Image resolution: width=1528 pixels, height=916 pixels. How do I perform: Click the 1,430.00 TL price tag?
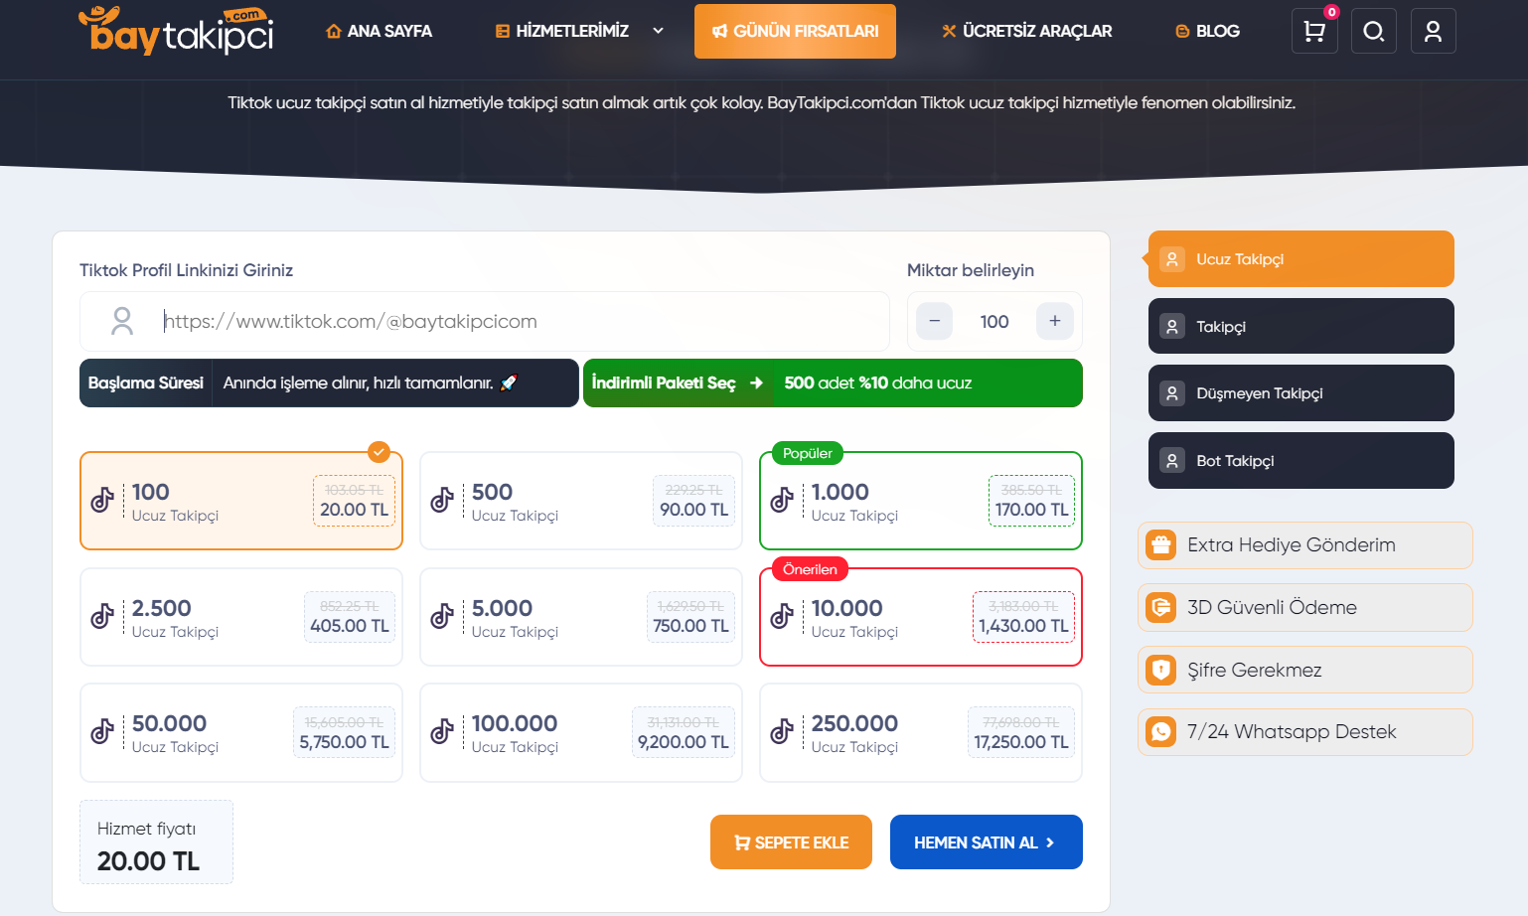tap(1023, 617)
